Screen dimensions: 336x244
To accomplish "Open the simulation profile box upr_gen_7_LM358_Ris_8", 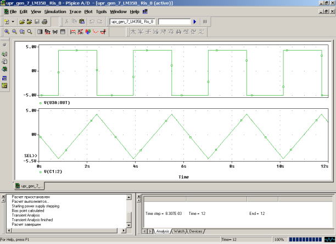I will click(132, 21).
